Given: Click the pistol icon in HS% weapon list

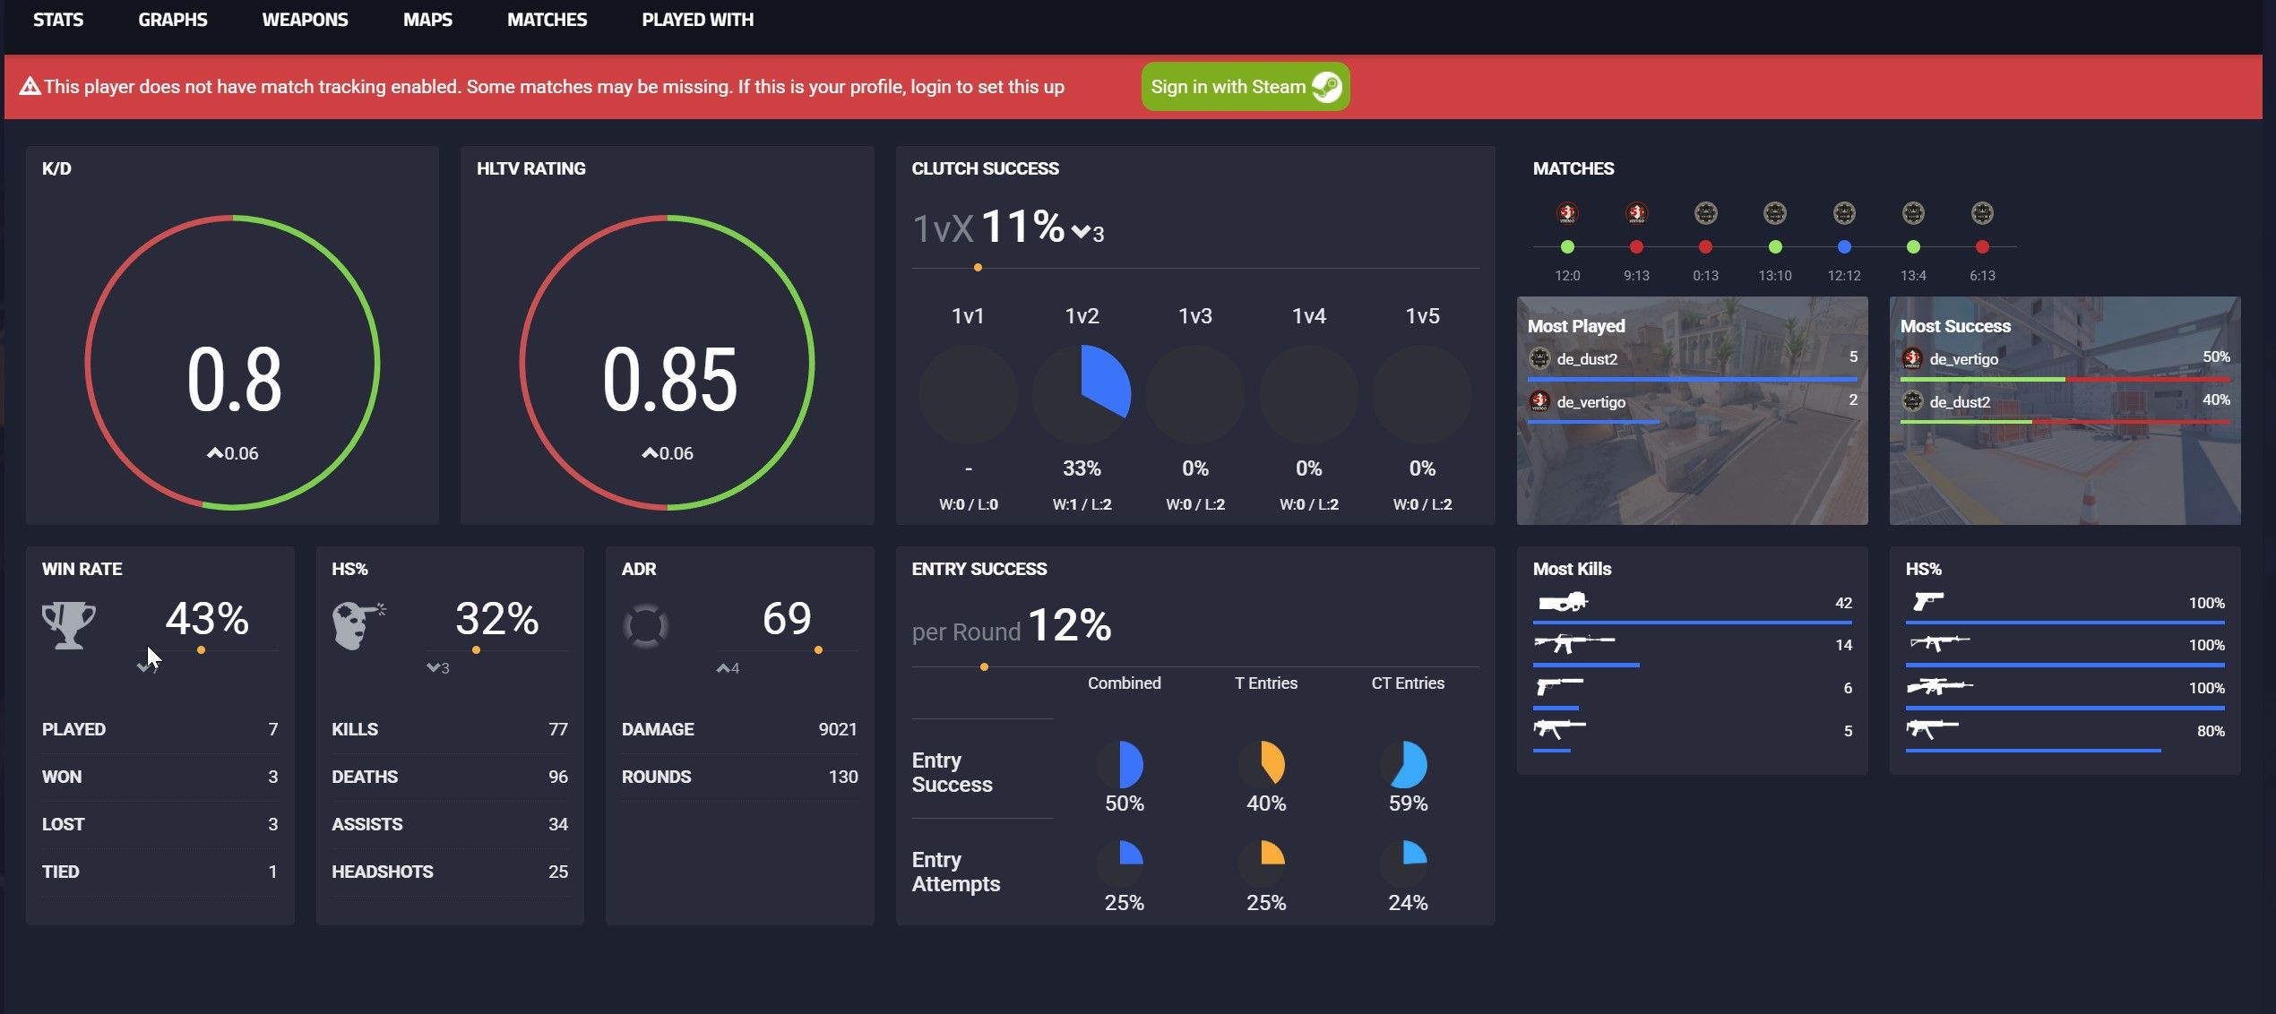Looking at the screenshot, I should point(1927,601).
